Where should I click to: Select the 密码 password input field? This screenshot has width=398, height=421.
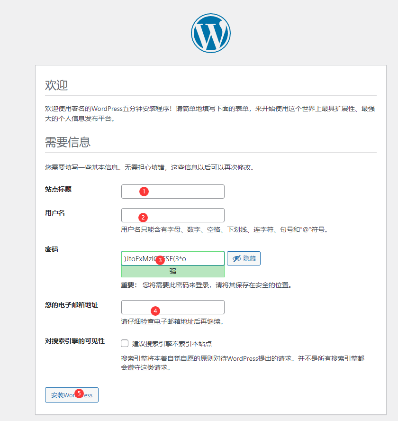[173, 258]
